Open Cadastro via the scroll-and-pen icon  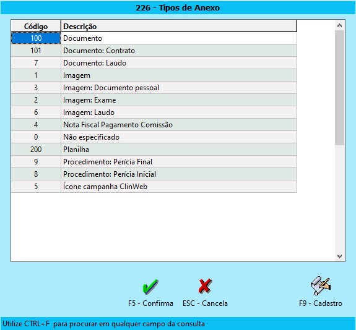(320, 286)
